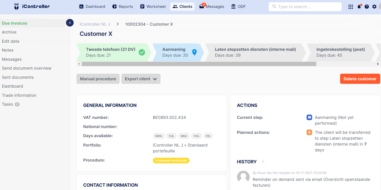Open Edit data in the sidebar
This screenshot has width=381, height=190.
click(x=10, y=41)
